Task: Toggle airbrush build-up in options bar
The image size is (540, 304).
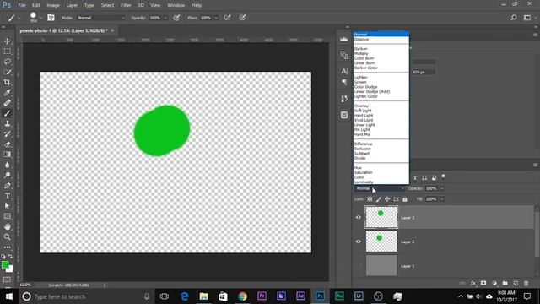Action: coord(227,18)
